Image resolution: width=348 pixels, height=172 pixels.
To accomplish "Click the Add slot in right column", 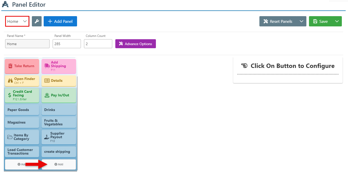I will (59, 164).
